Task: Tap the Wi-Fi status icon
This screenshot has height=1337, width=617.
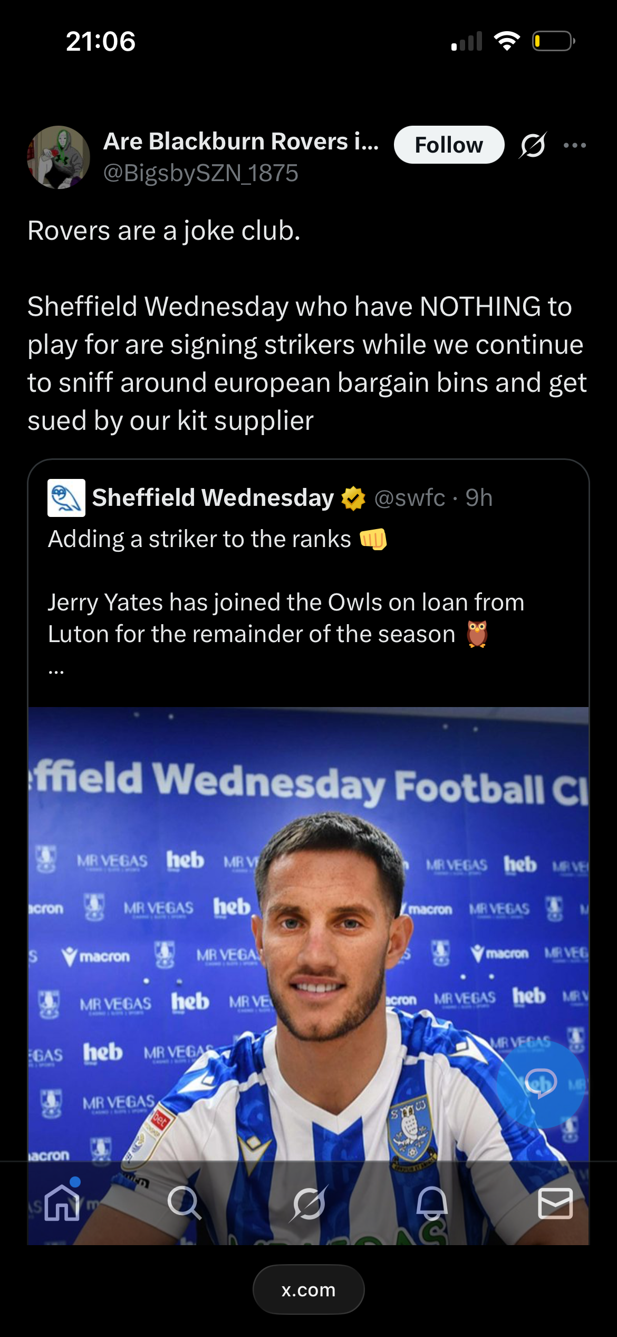Action: point(507,41)
